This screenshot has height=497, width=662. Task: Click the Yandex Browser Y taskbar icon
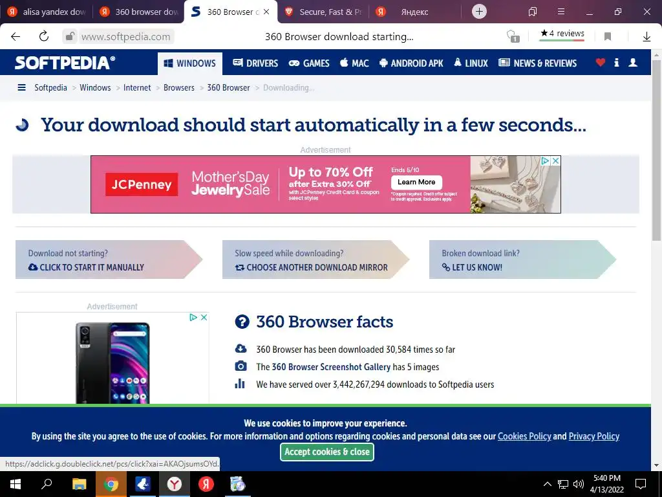pos(175,484)
